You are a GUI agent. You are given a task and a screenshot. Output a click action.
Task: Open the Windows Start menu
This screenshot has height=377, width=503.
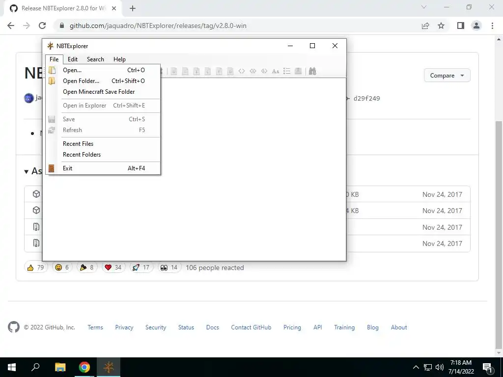point(12,367)
